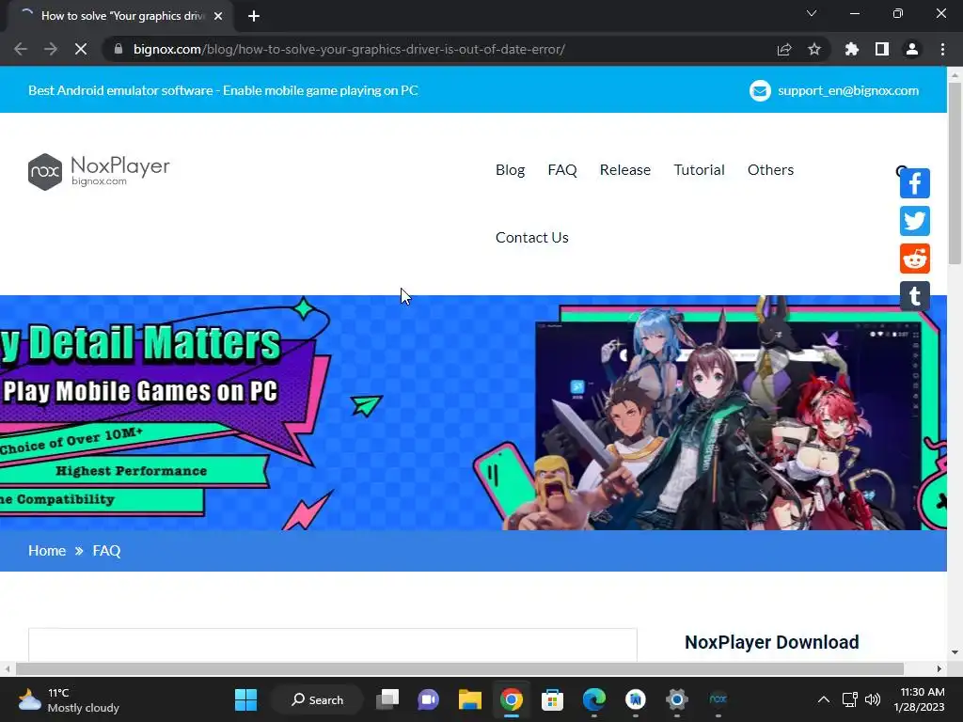
Task: Open Chrome tab search chevron
Action: point(812,13)
